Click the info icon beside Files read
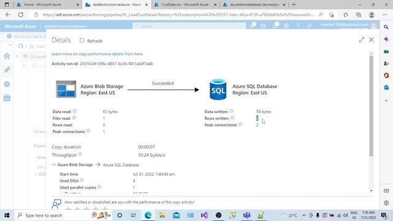The image size is (393, 221). (74, 118)
